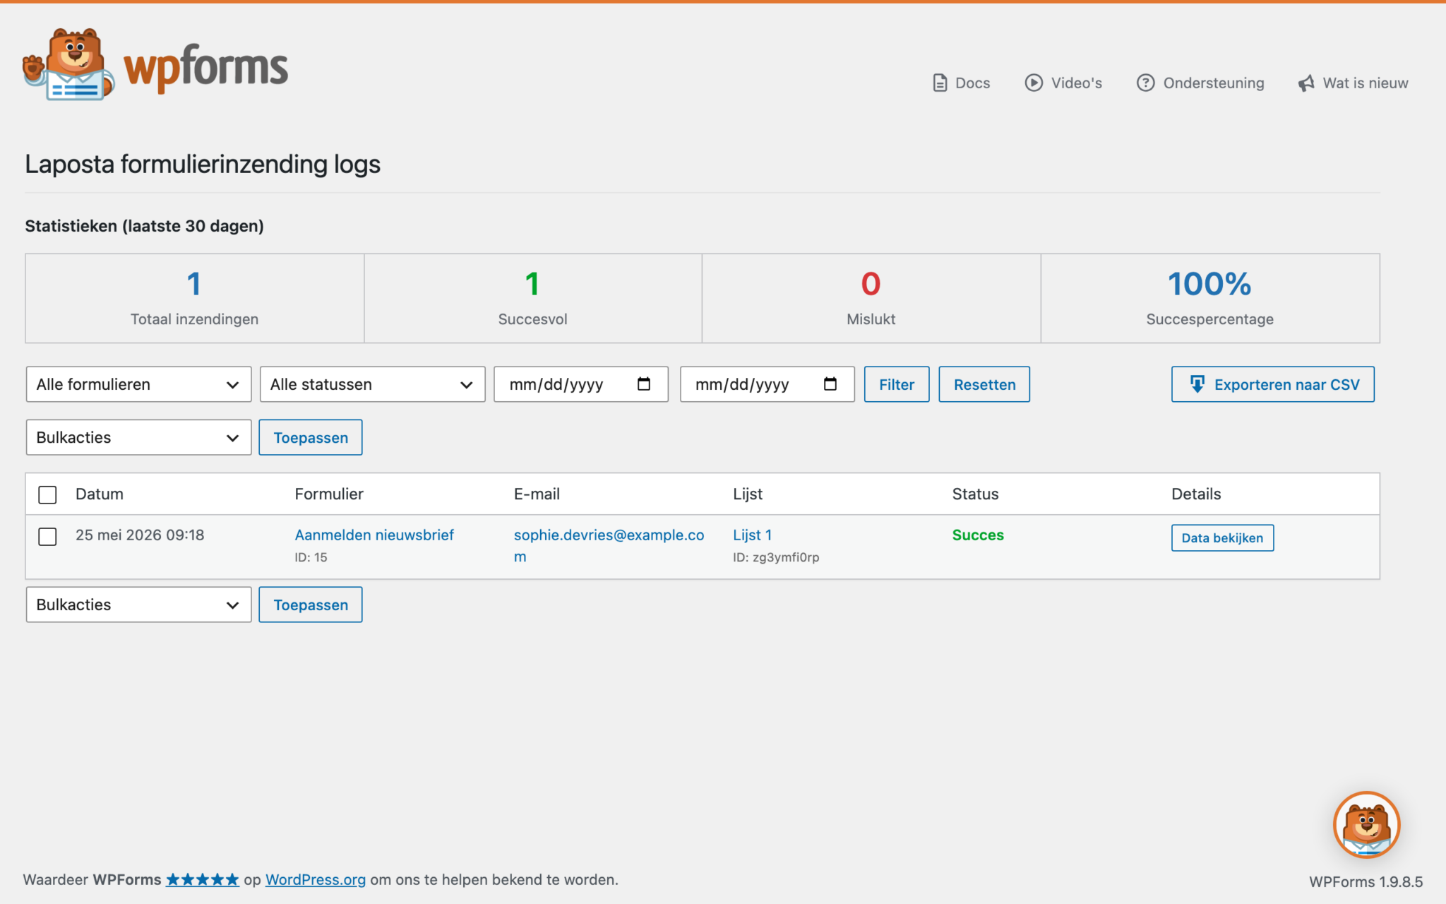Screen dimensions: 1446x904
Task: Click the Data bekijken button
Action: point(1222,537)
